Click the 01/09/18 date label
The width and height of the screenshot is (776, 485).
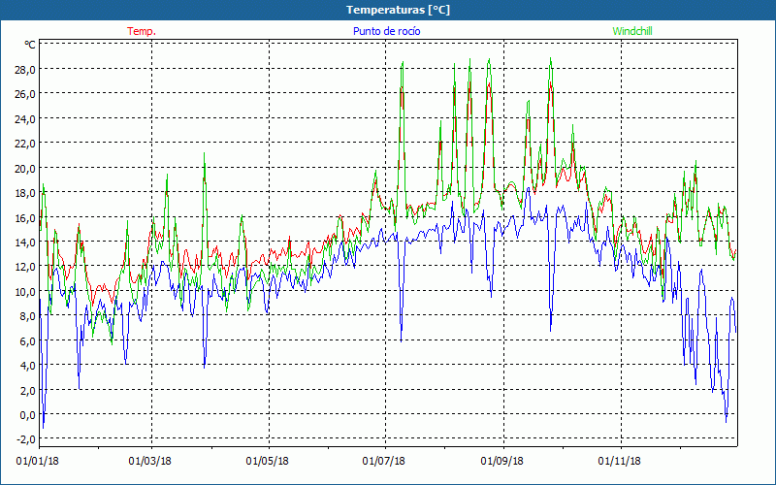point(501,462)
